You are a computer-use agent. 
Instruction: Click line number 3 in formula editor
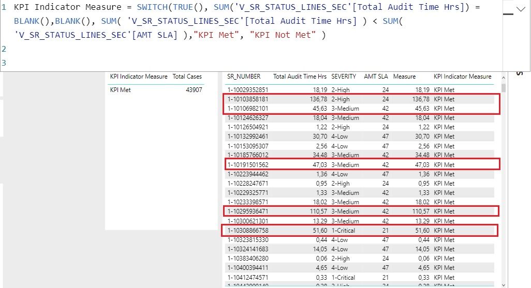tap(4, 63)
